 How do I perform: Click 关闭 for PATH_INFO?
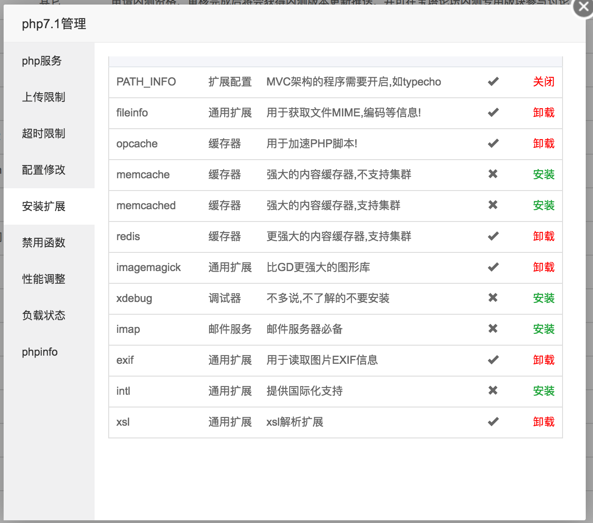tap(544, 82)
